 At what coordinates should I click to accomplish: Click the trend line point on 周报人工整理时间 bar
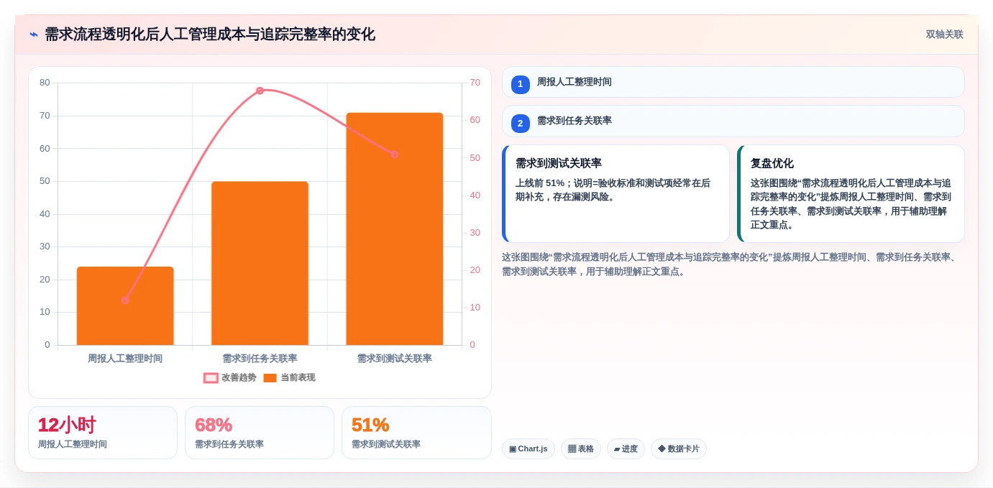point(125,300)
